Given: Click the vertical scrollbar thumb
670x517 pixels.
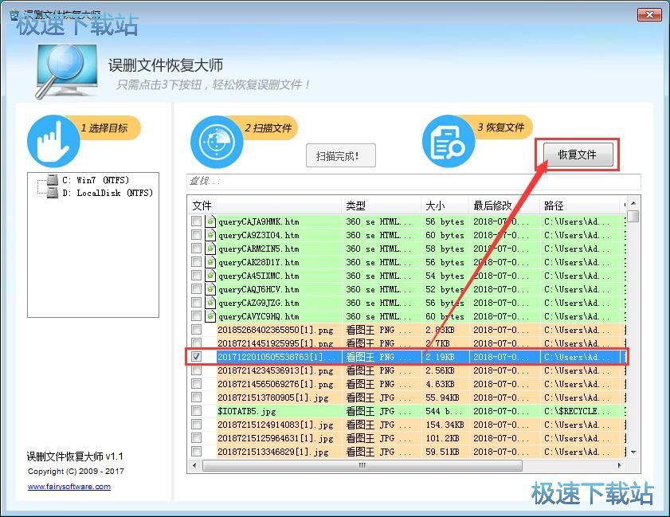Looking at the screenshot, I should [633, 216].
